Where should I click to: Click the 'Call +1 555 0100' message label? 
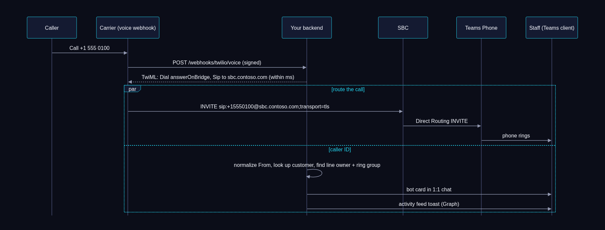[x=89, y=48]
